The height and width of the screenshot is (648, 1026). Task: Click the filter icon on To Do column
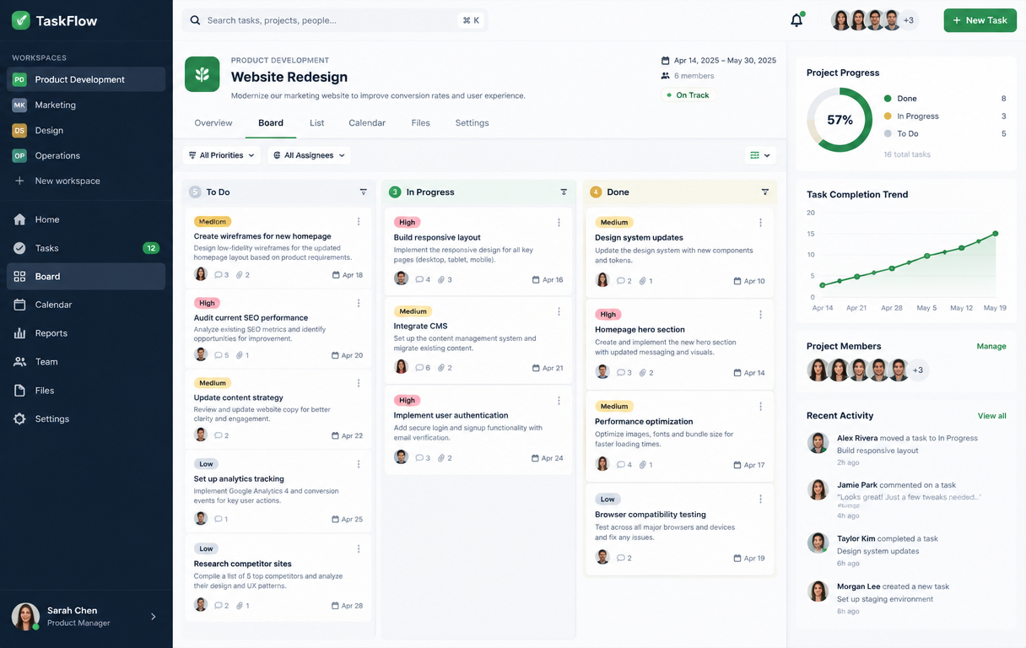click(364, 192)
